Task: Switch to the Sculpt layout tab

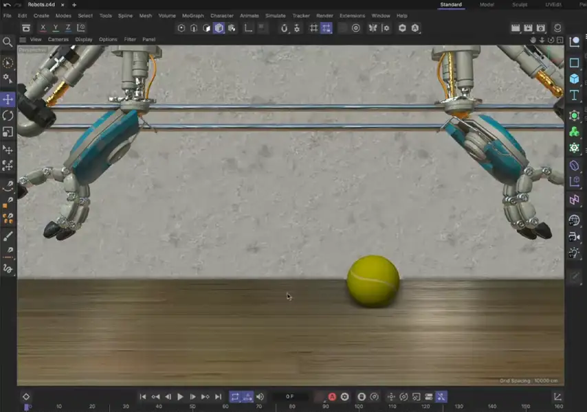Action: (x=520, y=5)
